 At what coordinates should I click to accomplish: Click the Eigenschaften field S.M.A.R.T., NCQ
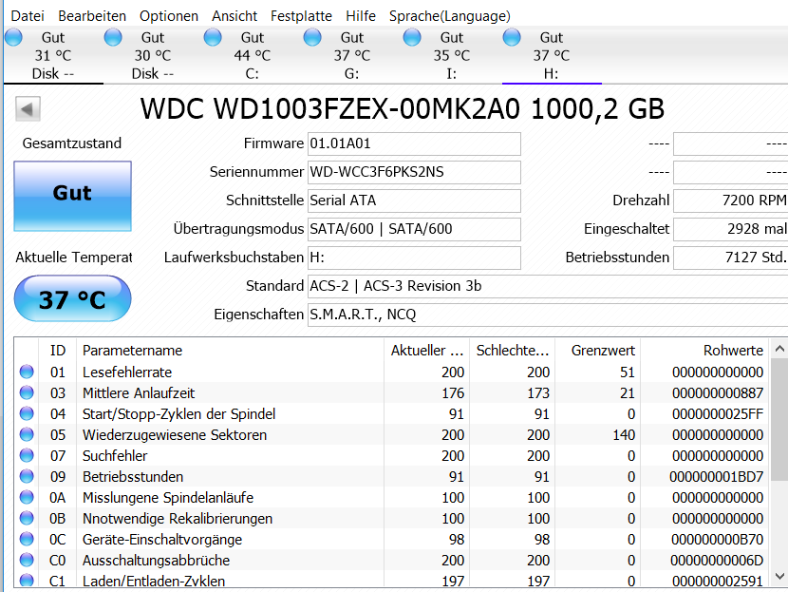point(548,315)
